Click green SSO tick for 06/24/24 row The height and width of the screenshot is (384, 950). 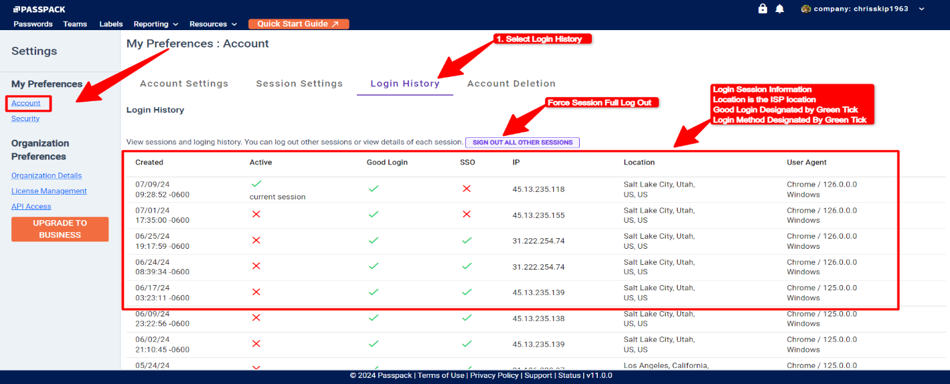tap(467, 266)
